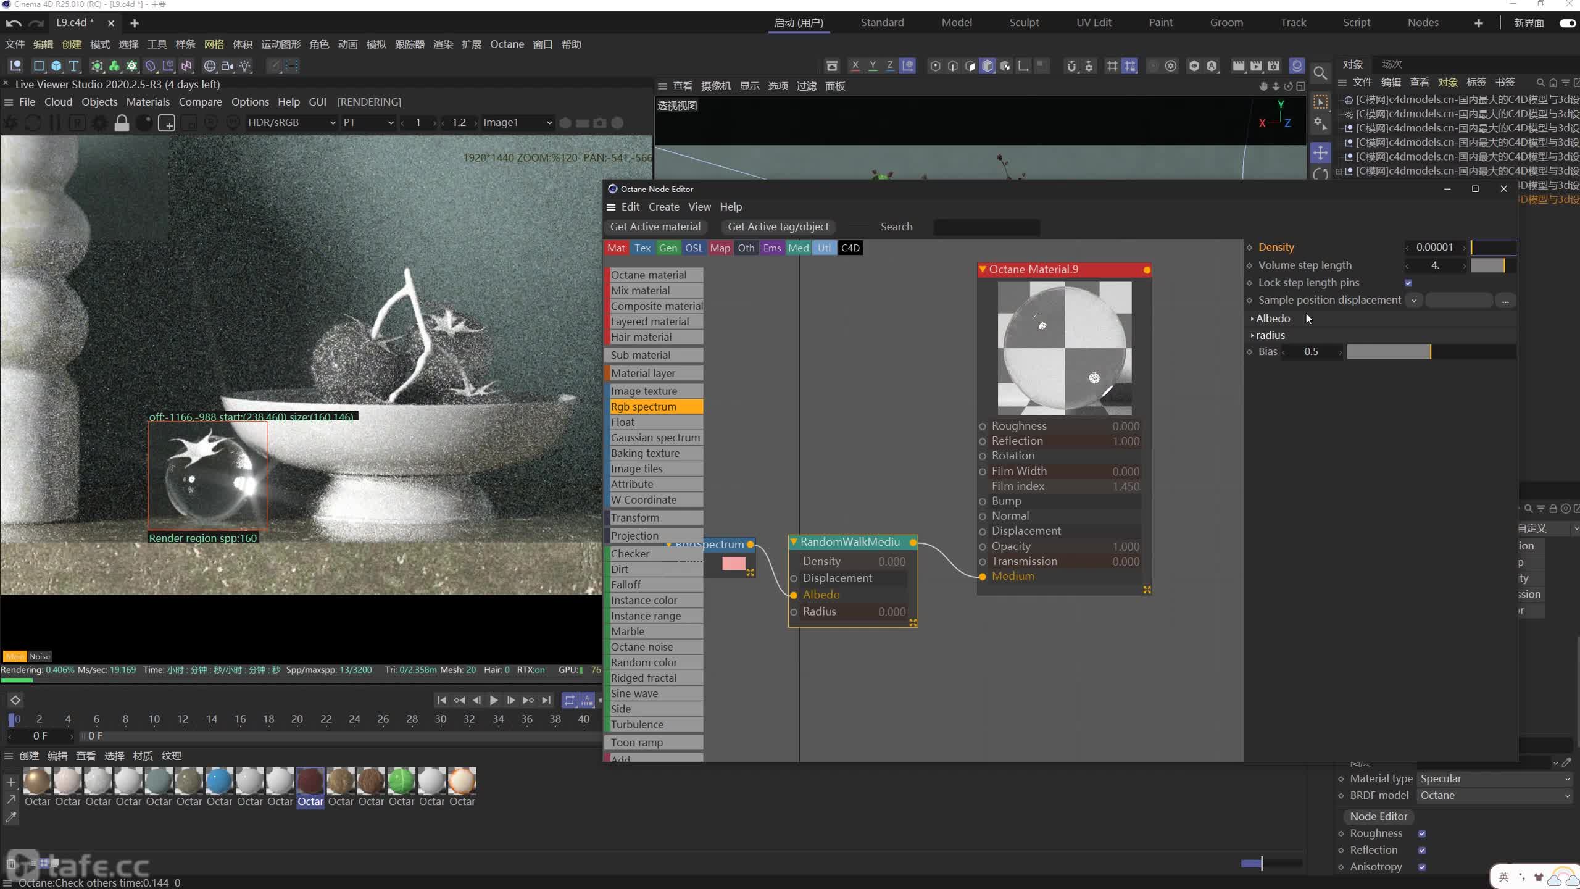Open Sample position displacement dropdown arrow
This screenshot has height=889, width=1580.
pyautogui.click(x=1414, y=301)
